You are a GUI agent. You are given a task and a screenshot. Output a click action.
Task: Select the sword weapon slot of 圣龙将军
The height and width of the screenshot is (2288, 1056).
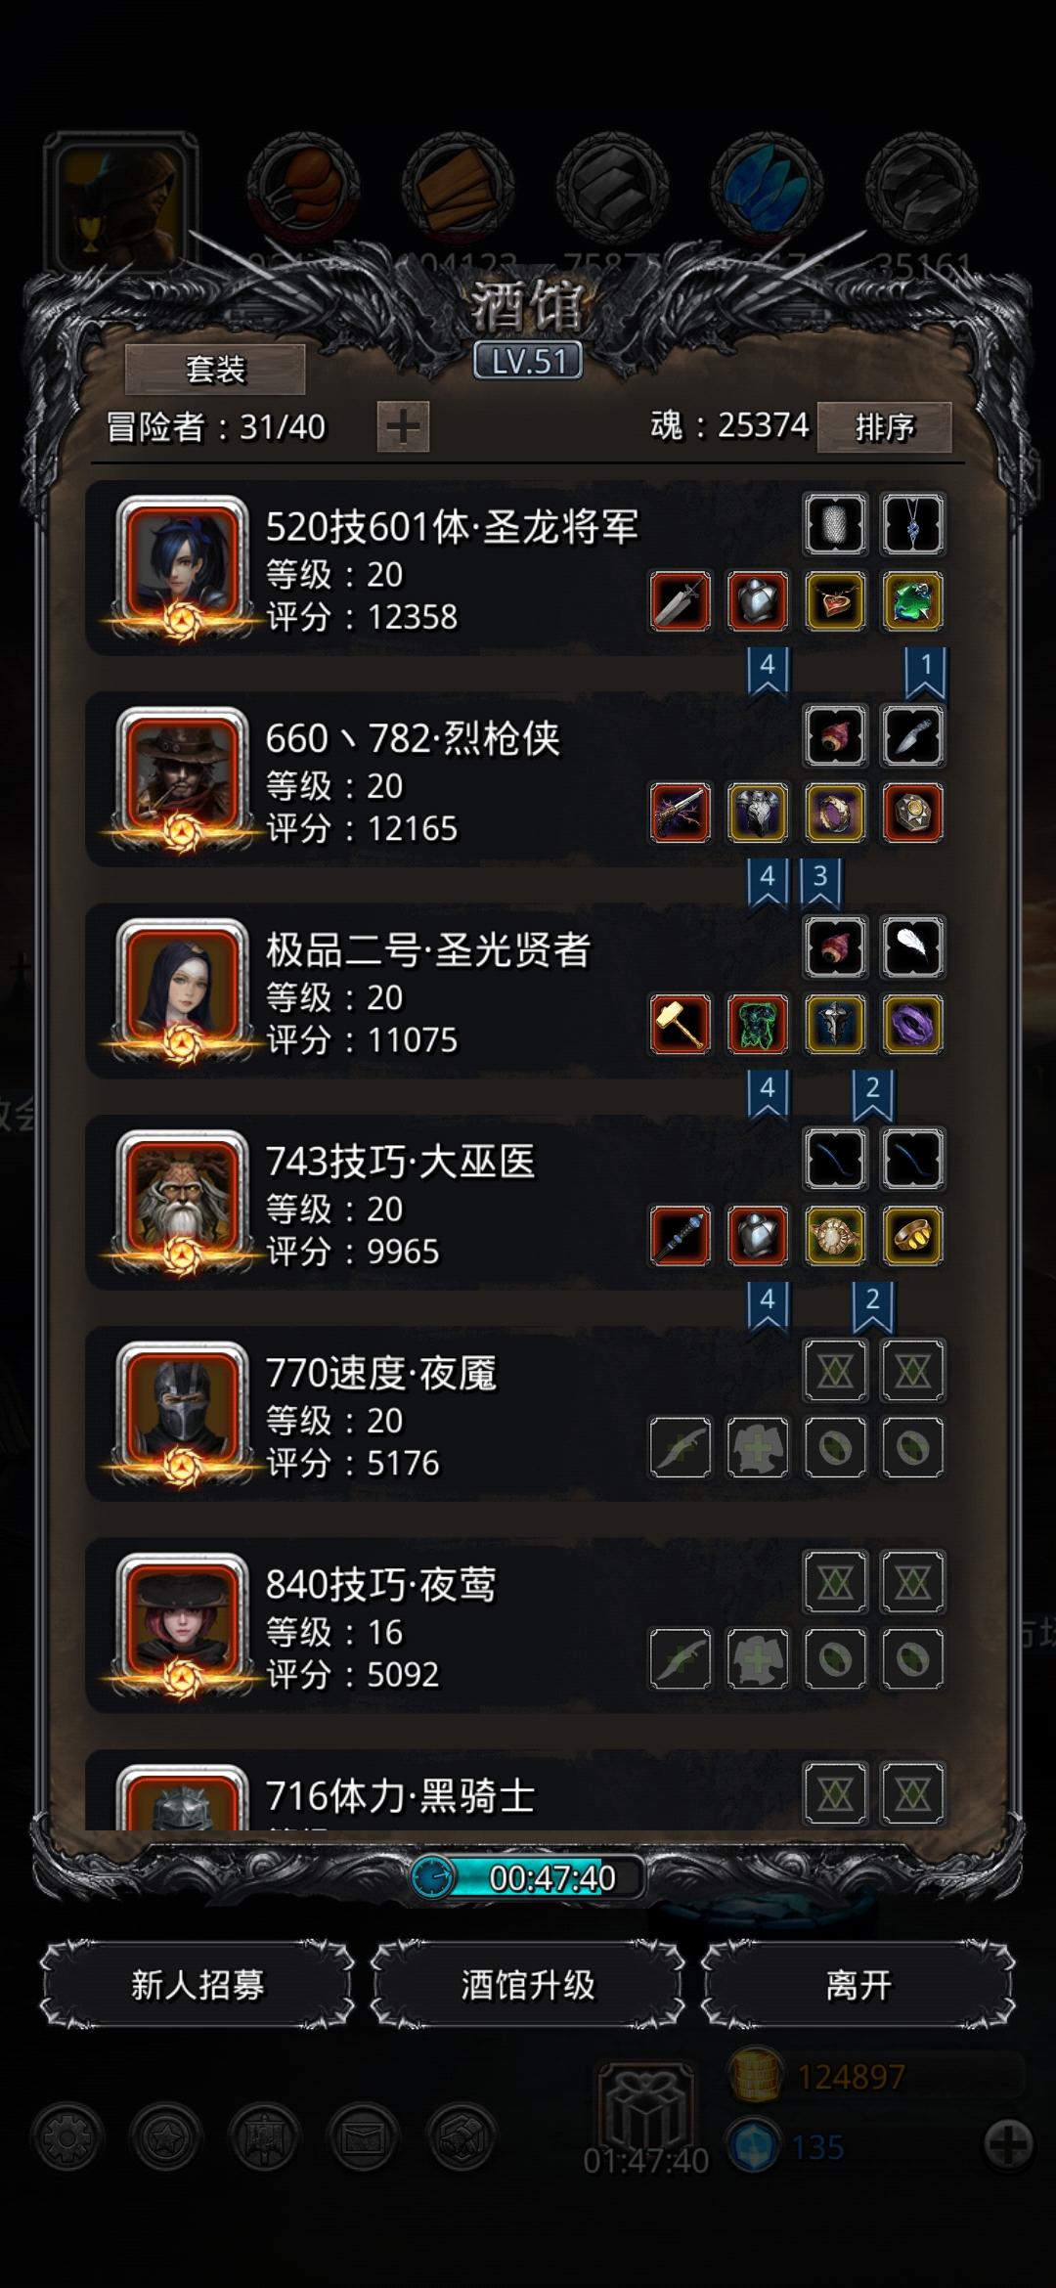681,601
